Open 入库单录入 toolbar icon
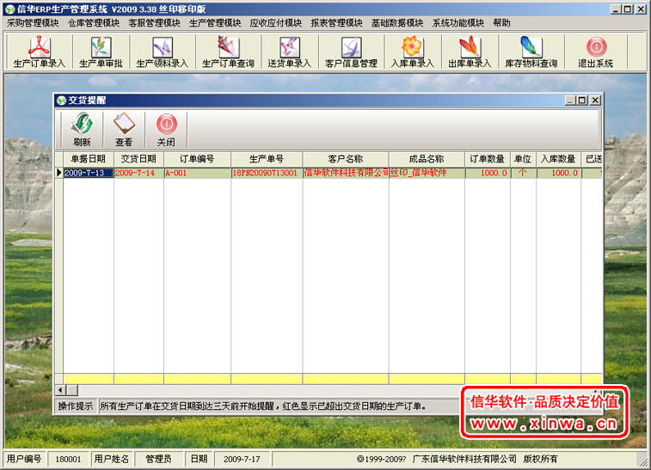This screenshot has height=470, width=651. (x=412, y=52)
